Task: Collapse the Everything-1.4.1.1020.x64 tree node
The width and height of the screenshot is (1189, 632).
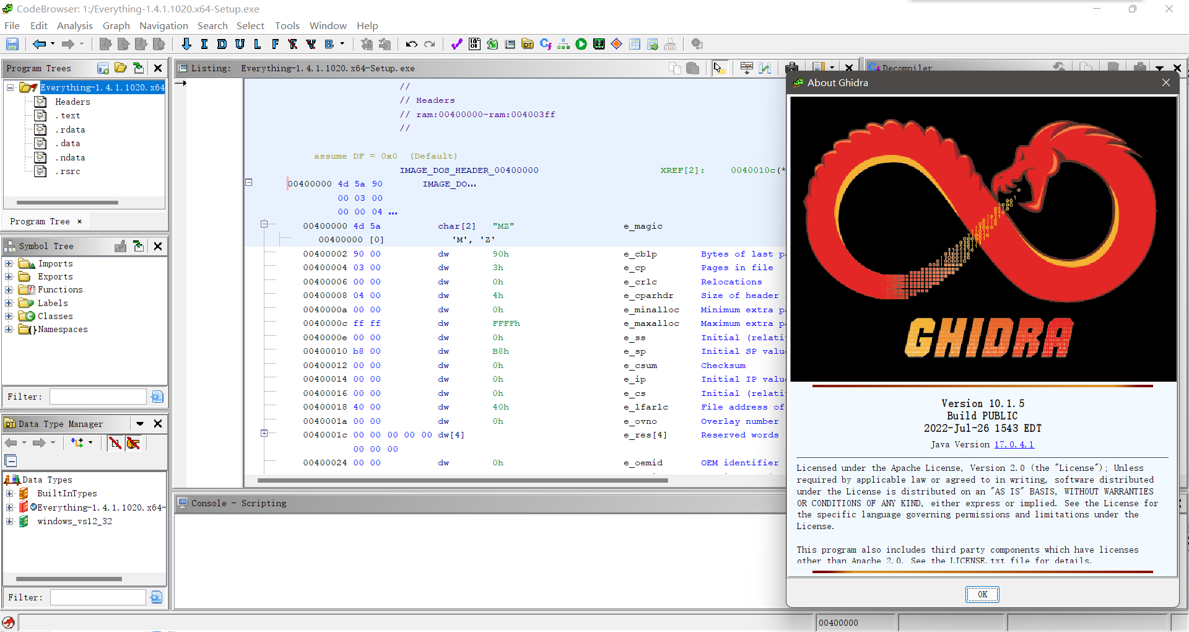Action: pos(10,87)
